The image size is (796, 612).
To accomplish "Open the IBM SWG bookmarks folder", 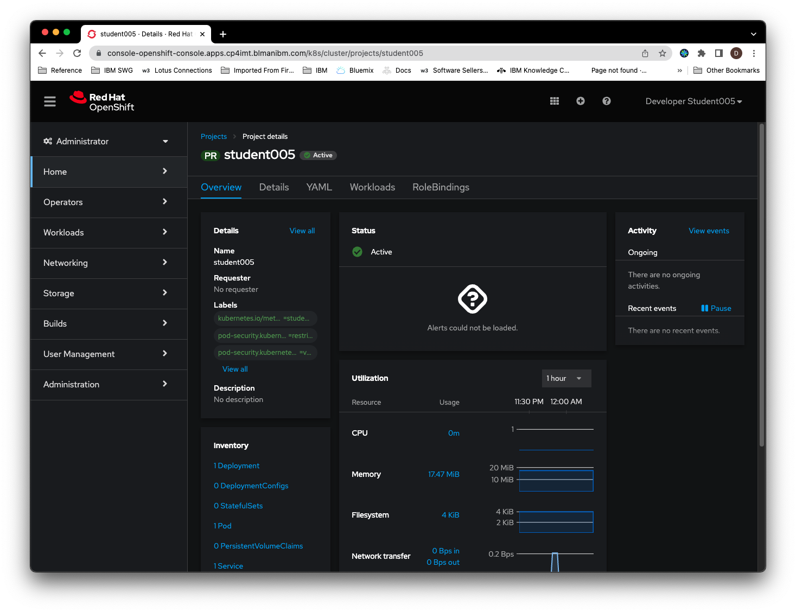I will pos(112,71).
